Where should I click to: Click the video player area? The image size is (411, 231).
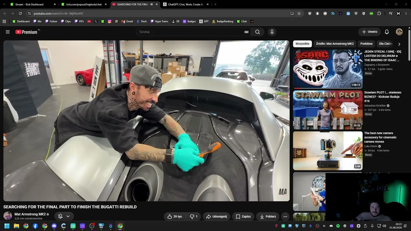tap(146, 121)
